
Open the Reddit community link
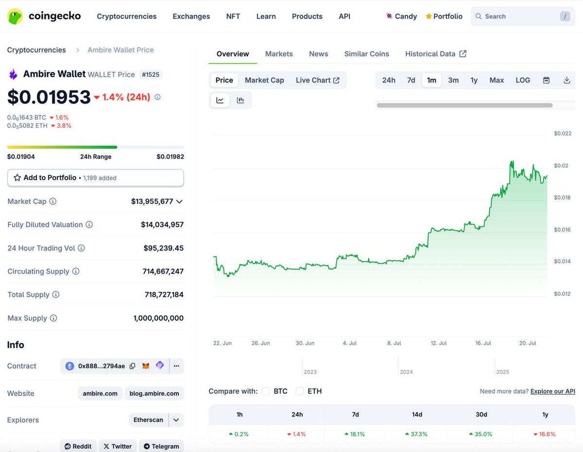(78, 446)
